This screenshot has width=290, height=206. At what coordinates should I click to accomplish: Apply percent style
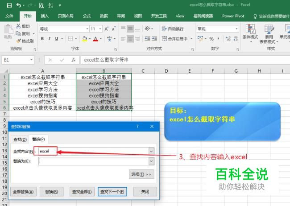[x=211, y=39]
